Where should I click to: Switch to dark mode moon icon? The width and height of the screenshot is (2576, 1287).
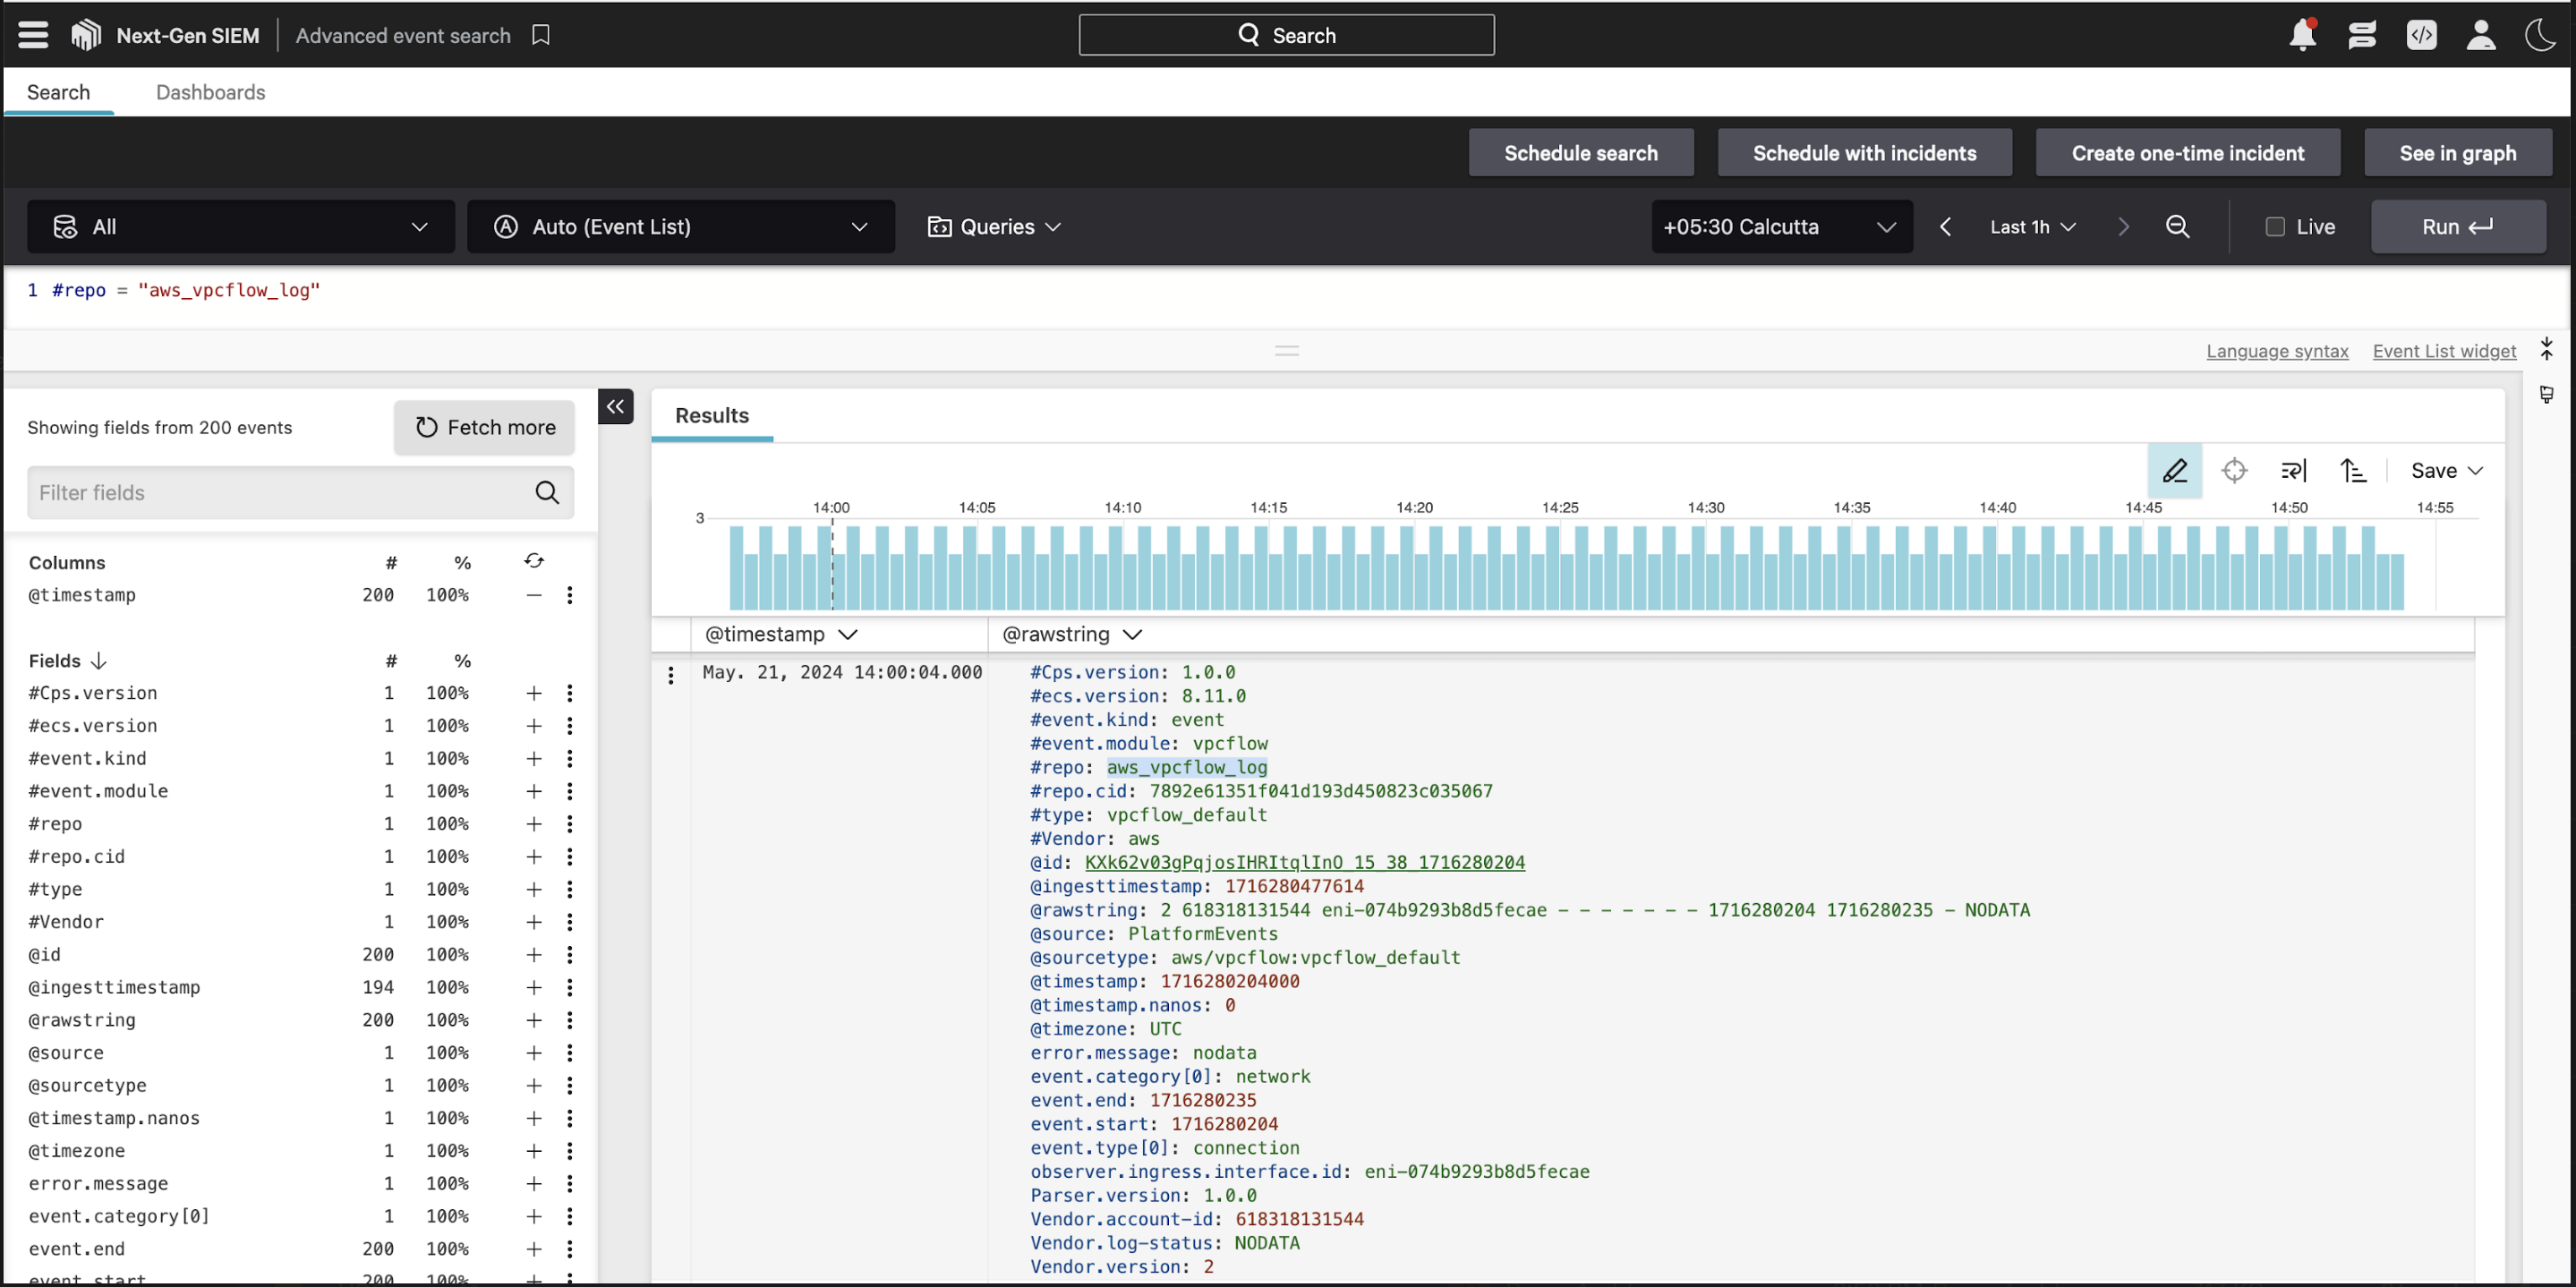(2540, 35)
